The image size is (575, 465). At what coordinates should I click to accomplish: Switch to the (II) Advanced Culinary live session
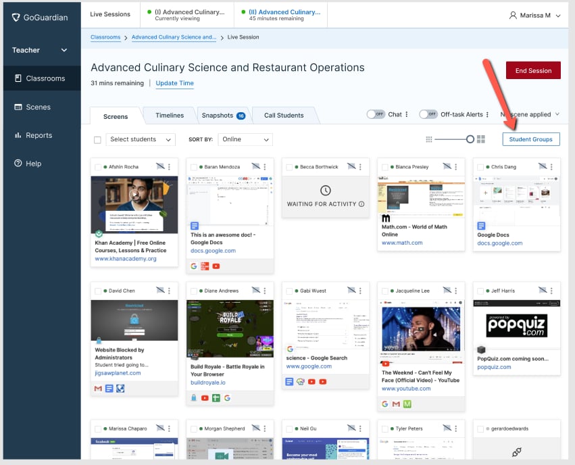point(281,15)
